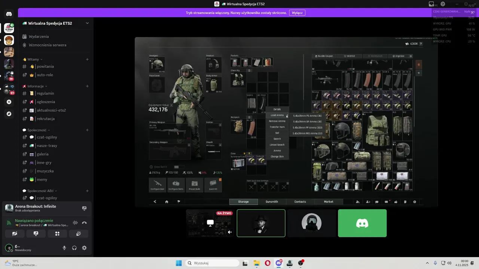Open Opera browser in Windows taskbar

268,263
